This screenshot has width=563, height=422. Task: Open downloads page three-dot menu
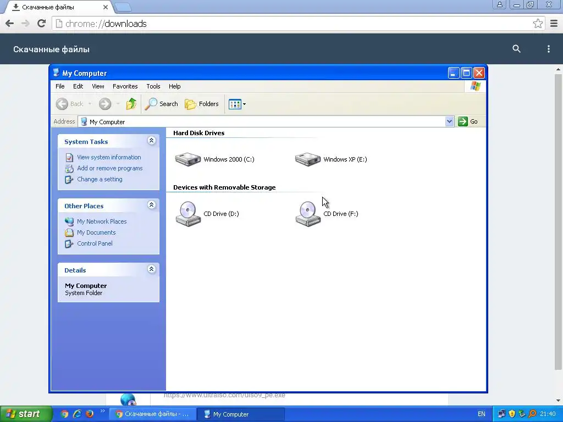548,49
